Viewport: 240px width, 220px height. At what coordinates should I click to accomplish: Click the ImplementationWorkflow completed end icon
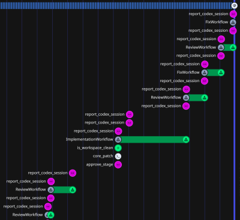(186, 140)
